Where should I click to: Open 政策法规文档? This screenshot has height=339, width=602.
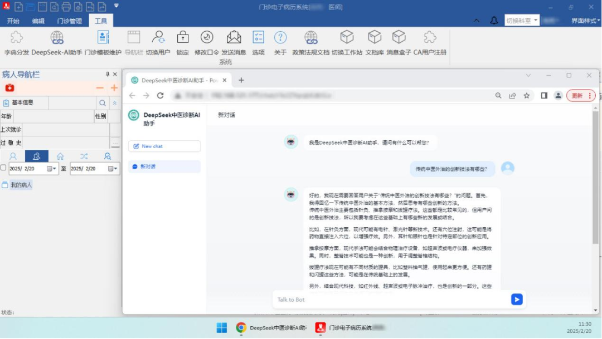[x=310, y=43]
